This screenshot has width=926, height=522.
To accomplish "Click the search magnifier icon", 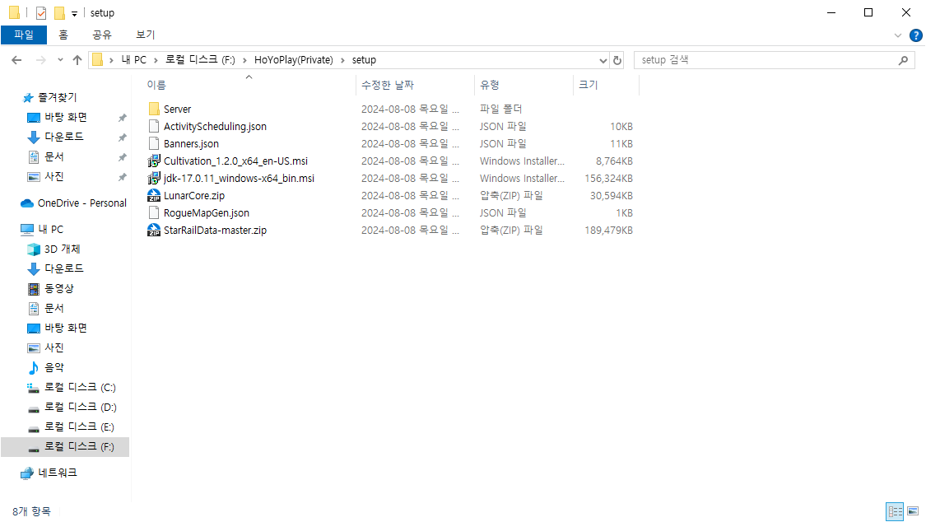I will click(x=903, y=60).
